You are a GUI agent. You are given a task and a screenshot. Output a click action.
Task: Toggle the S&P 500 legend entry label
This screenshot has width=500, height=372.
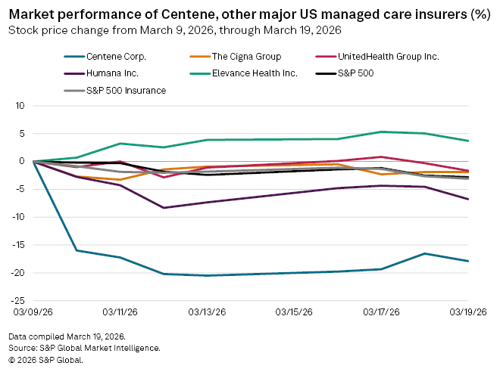[x=357, y=73]
